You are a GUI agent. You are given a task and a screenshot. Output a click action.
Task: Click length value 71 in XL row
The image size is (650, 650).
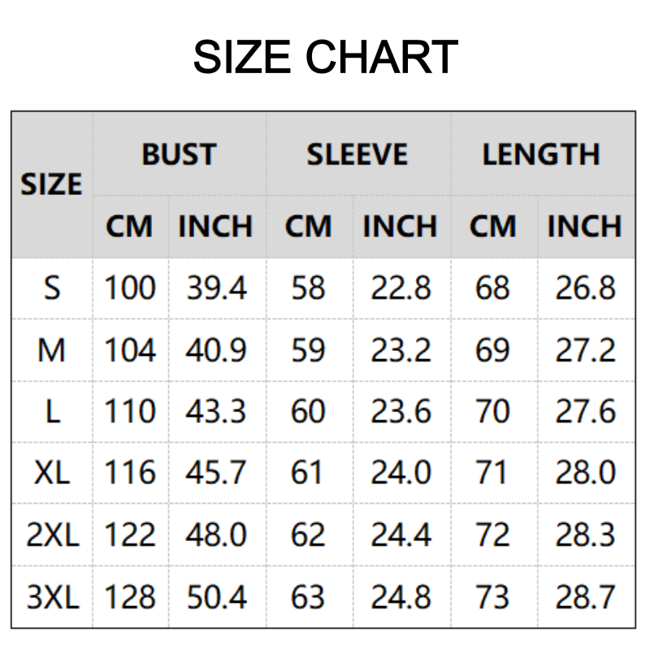click(492, 473)
